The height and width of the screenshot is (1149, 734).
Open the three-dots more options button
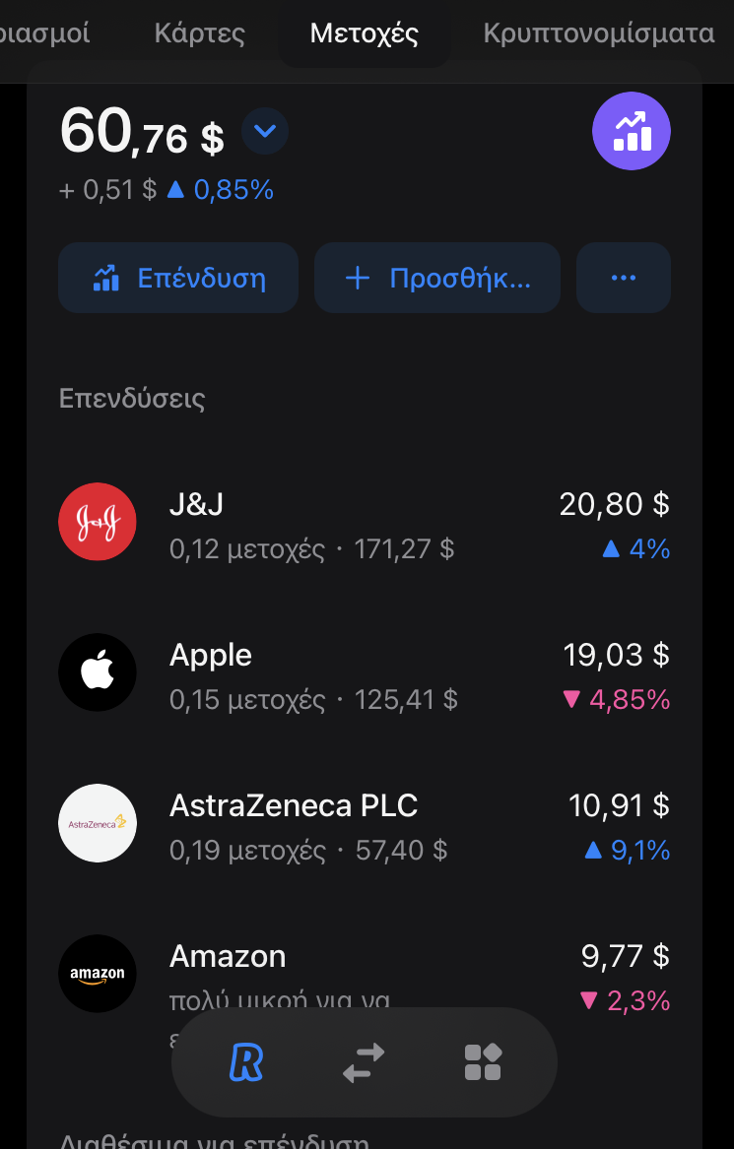tap(624, 278)
